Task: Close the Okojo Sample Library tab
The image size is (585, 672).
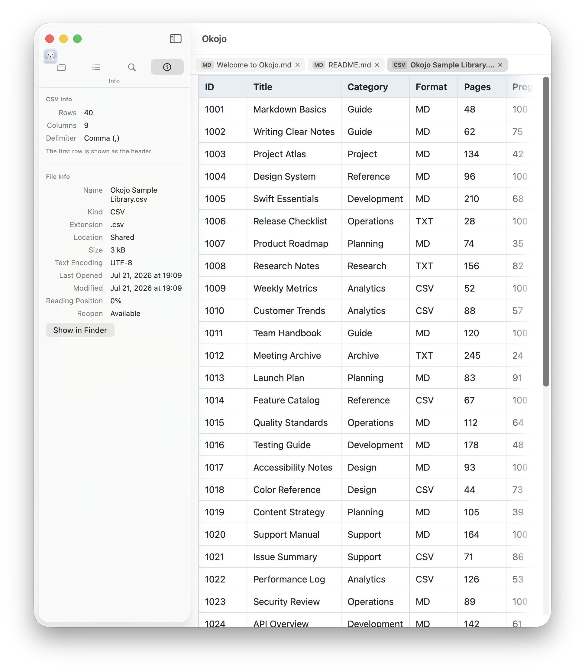Action: tap(500, 65)
